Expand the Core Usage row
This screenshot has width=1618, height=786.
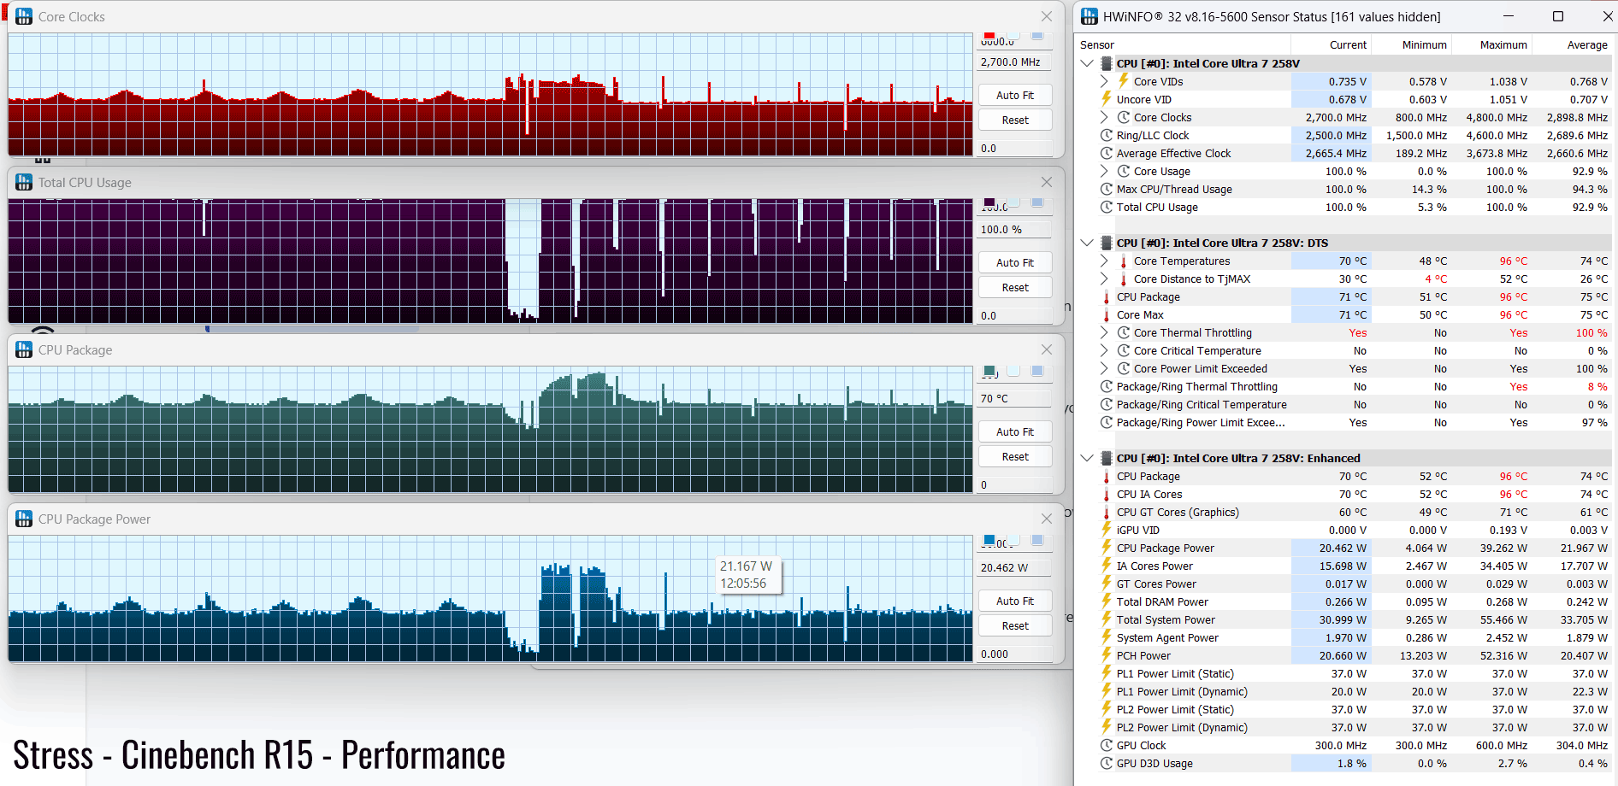[1104, 171]
